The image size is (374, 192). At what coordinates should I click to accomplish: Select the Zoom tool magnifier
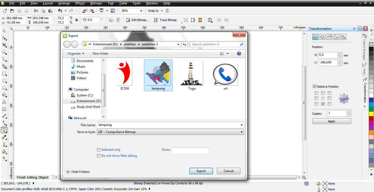click(x=4, y=52)
